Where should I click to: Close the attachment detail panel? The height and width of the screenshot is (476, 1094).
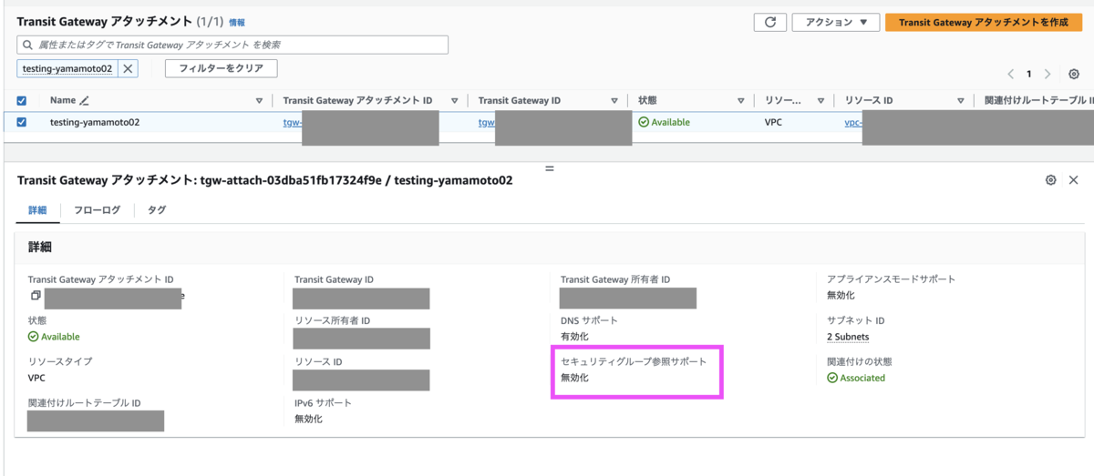click(1073, 180)
